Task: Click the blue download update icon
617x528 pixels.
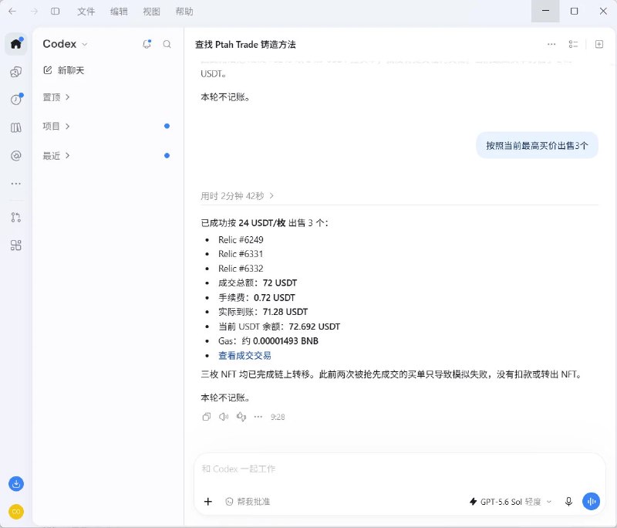Action: coord(16,483)
